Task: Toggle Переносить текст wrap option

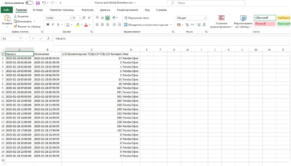Action: click(x=136, y=18)
